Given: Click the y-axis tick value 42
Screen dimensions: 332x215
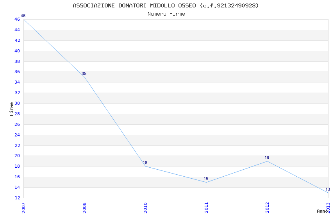Looking at the screenshot, I should [17, 40].
